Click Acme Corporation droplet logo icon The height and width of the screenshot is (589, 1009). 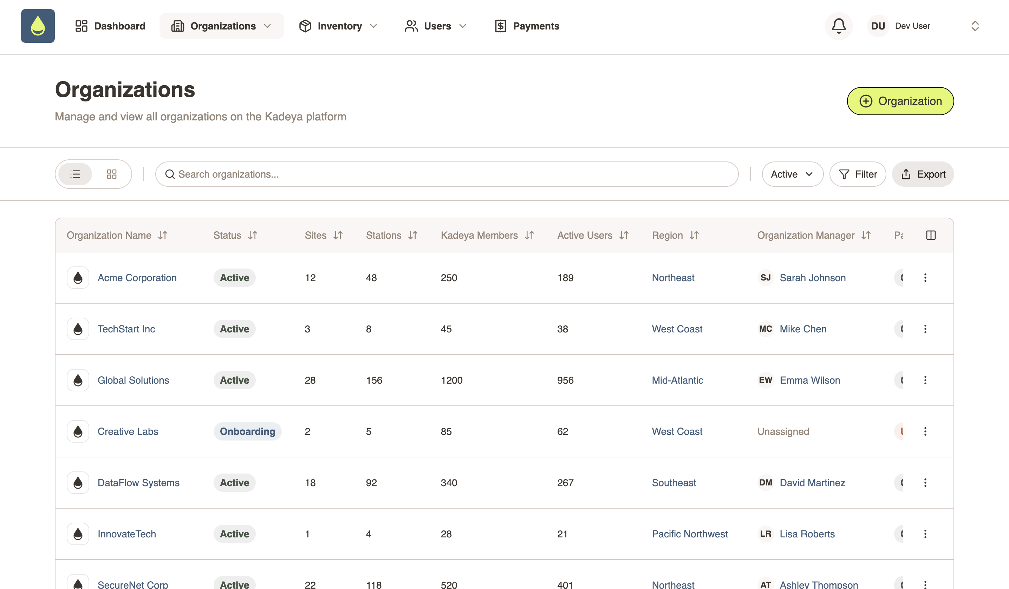[78, 278]
